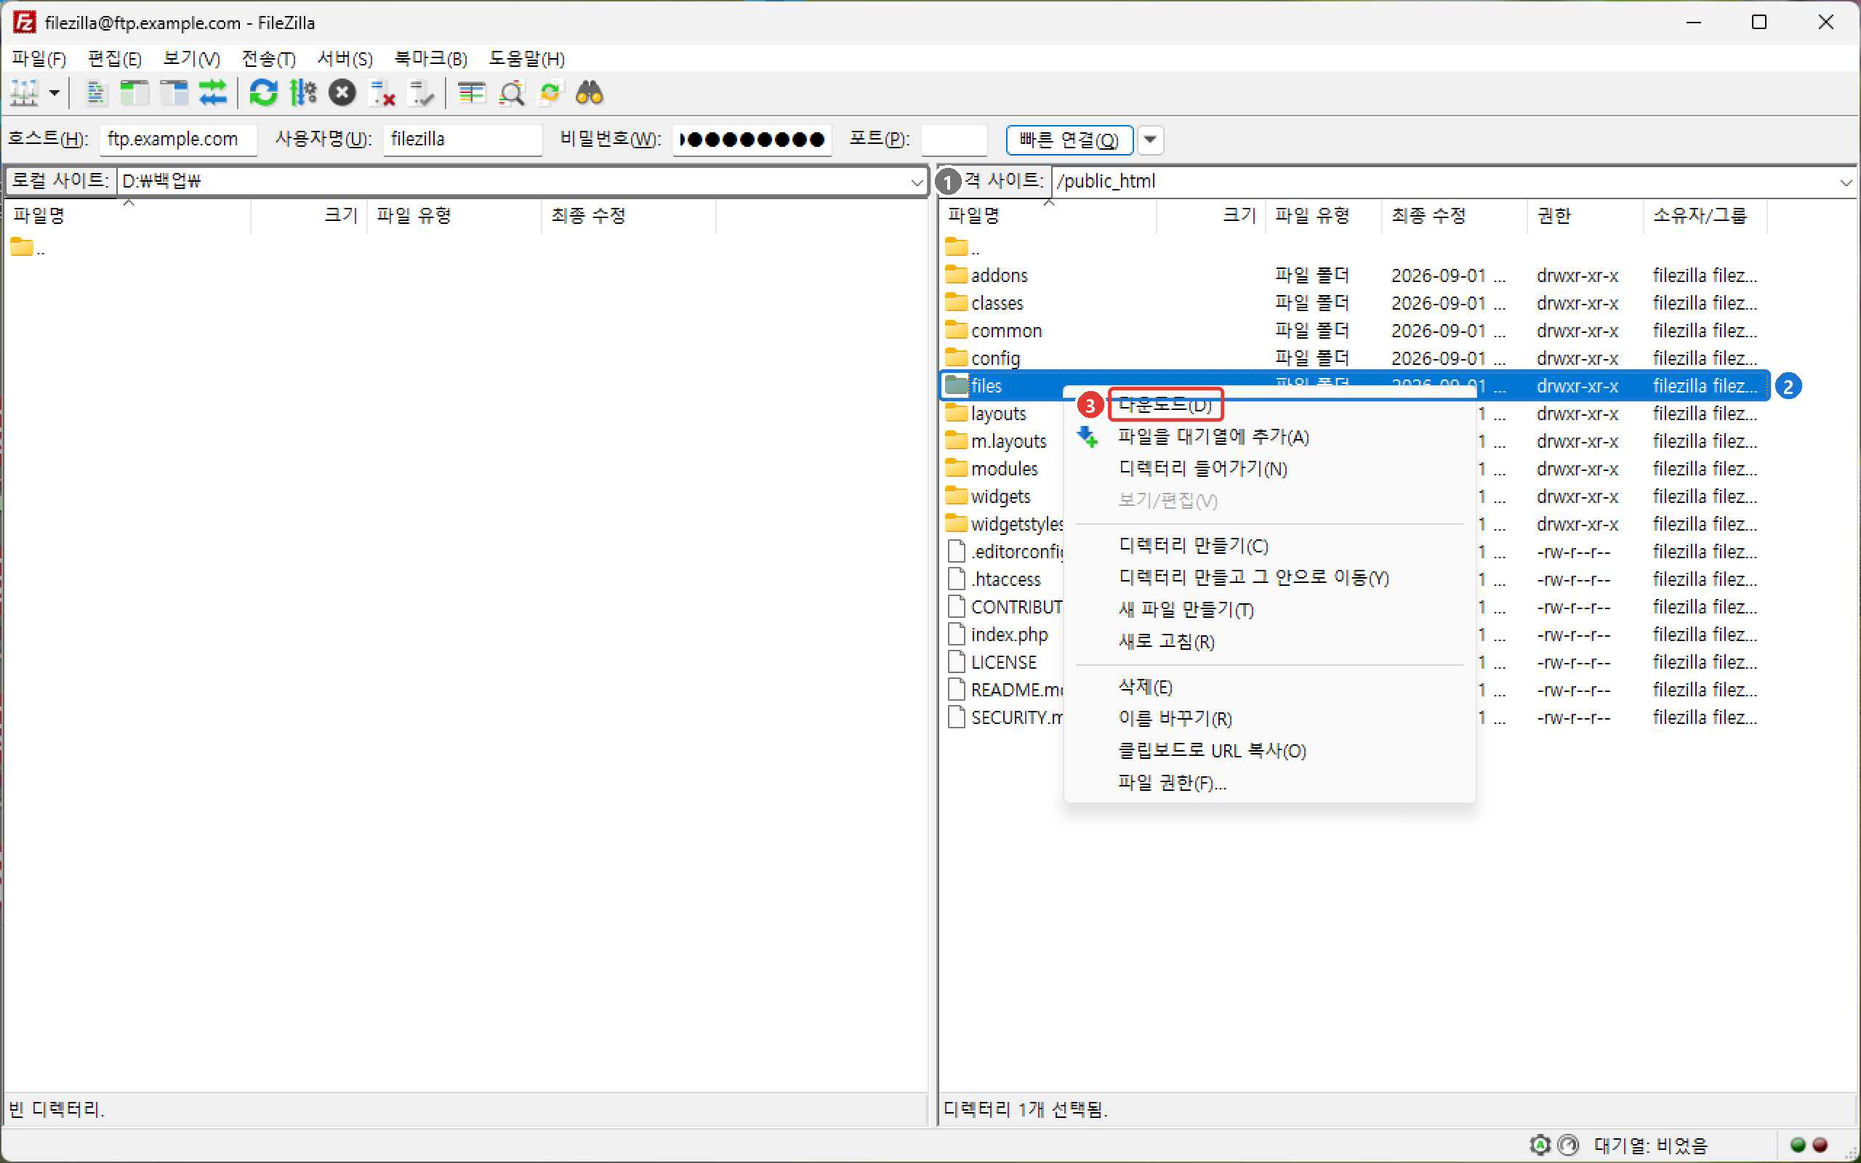Choose 디렉터리 들어가기(N) in context menu
This screenshot has width=1861, height=1163.
click(1269, 468)
